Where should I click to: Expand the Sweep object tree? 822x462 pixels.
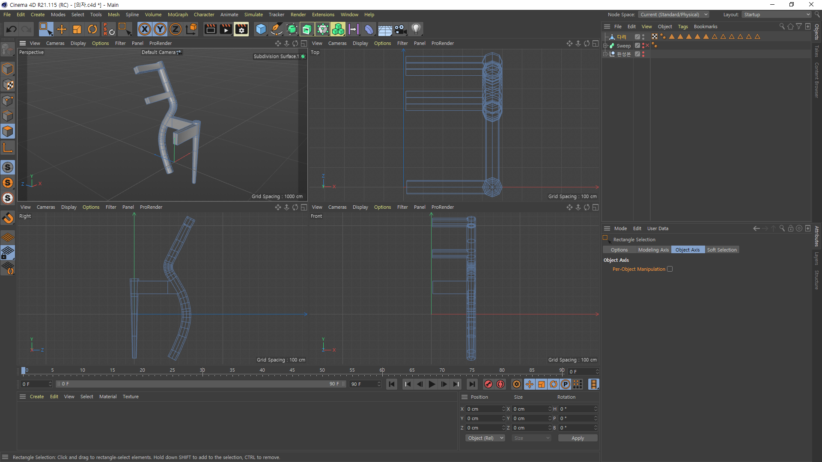tap(605, 46)
